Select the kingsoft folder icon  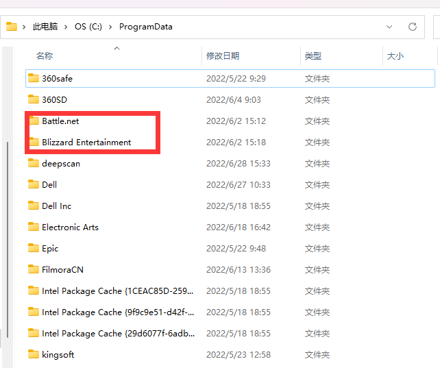tap(34, 354)
